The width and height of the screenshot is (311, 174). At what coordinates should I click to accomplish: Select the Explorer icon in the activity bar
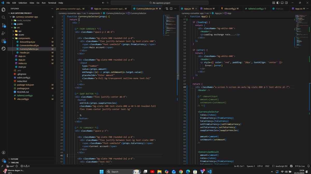pyautogui.click(x=3, y=9)
